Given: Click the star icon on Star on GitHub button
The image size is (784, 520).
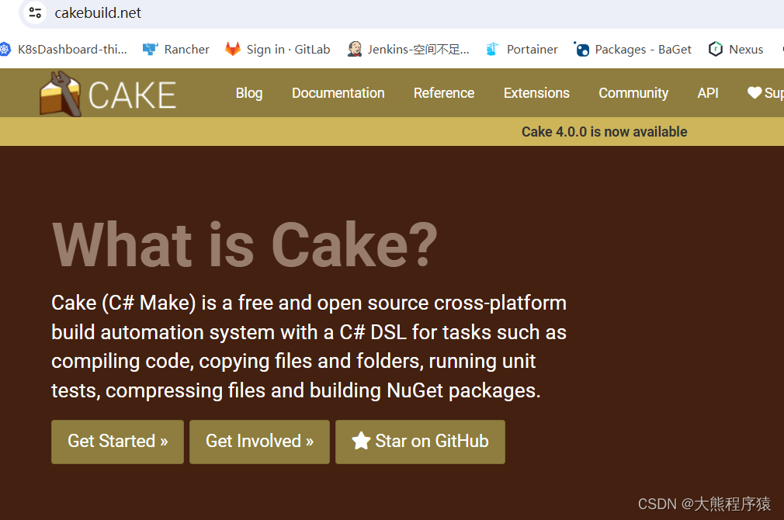Looking at the screenshot, I should pos(360,442).
